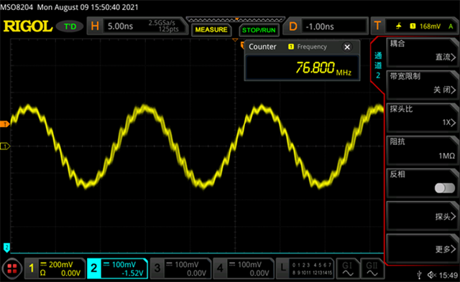
Task: Click the orange trigger level marker
Action: tap(4, 124)
